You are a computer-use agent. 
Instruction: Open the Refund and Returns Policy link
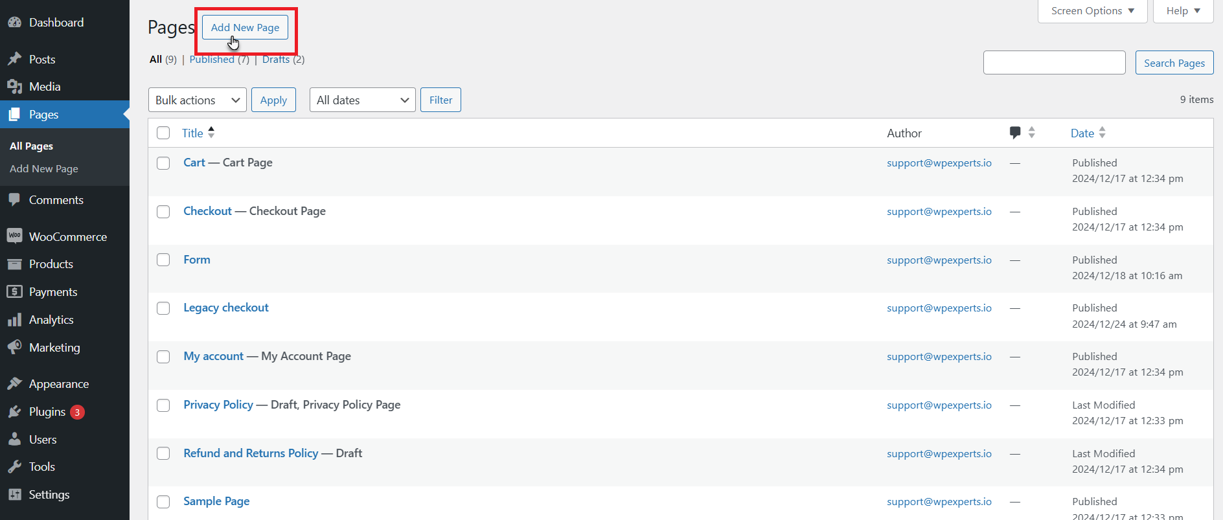251,453
